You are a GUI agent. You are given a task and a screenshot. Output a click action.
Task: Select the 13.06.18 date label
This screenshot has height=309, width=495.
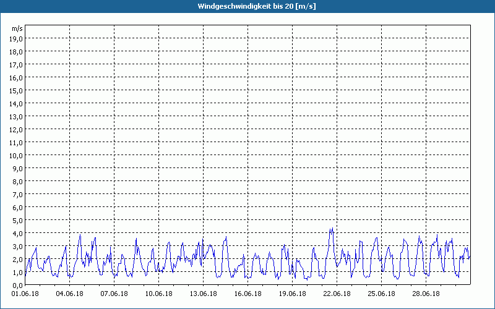pyautogui.click(x=204, y=294)
